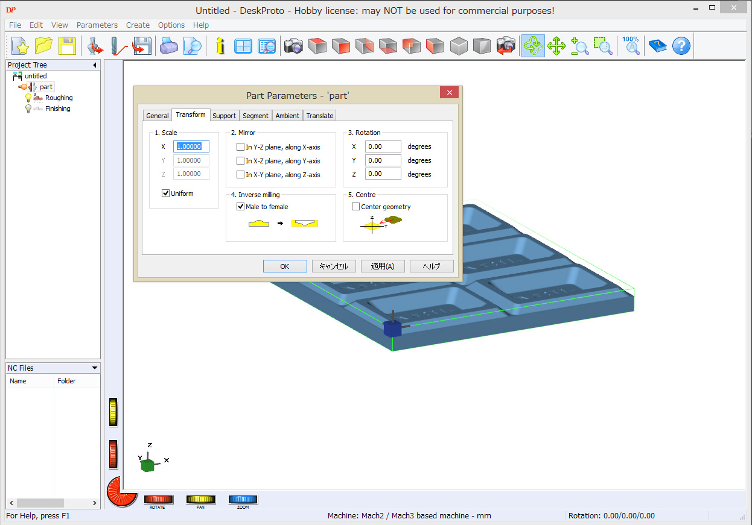Screen dimensions: 752x525
Task: Save the project with the floppy icon
Action: tap(66, 46)
